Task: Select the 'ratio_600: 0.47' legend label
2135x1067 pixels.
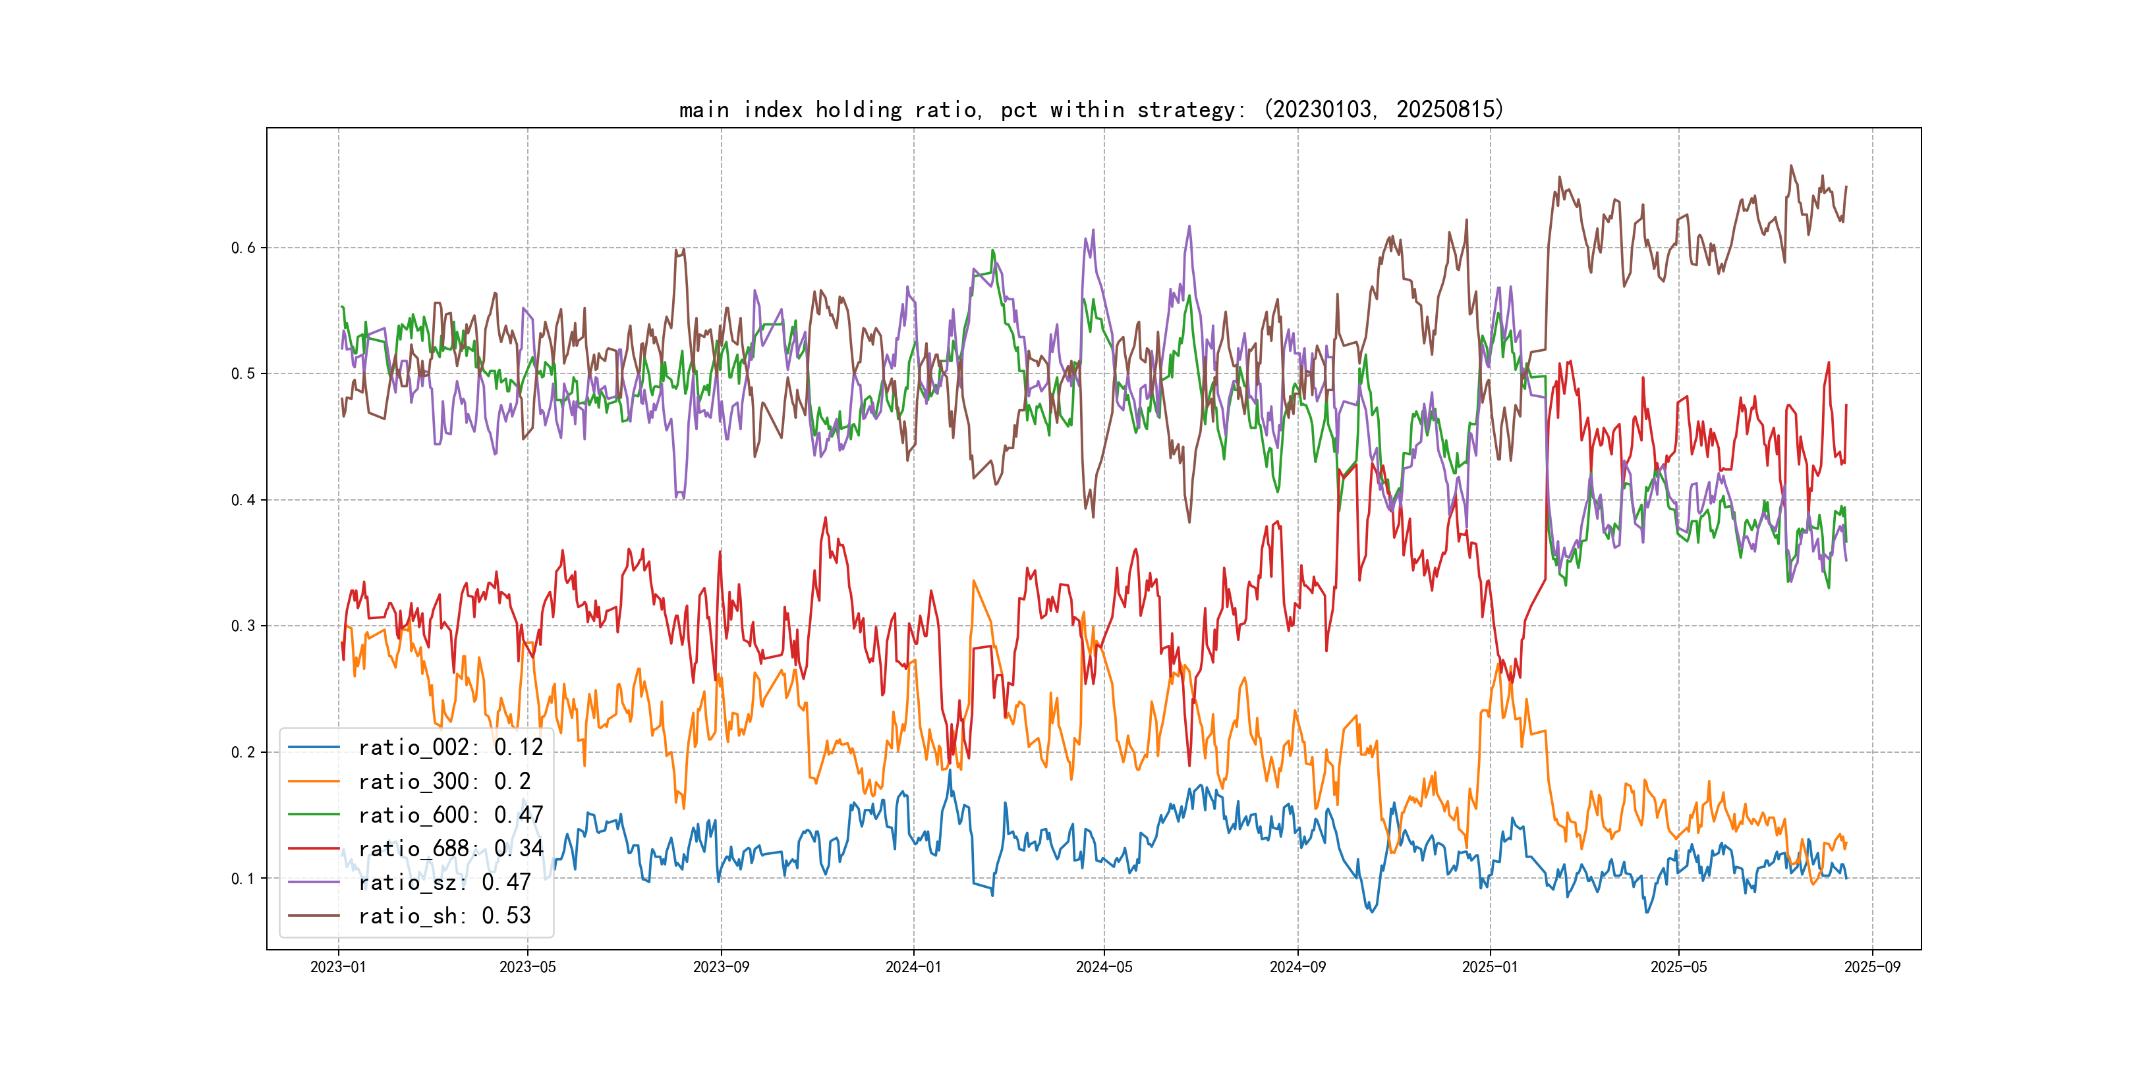Action: [x=450, y=815]
